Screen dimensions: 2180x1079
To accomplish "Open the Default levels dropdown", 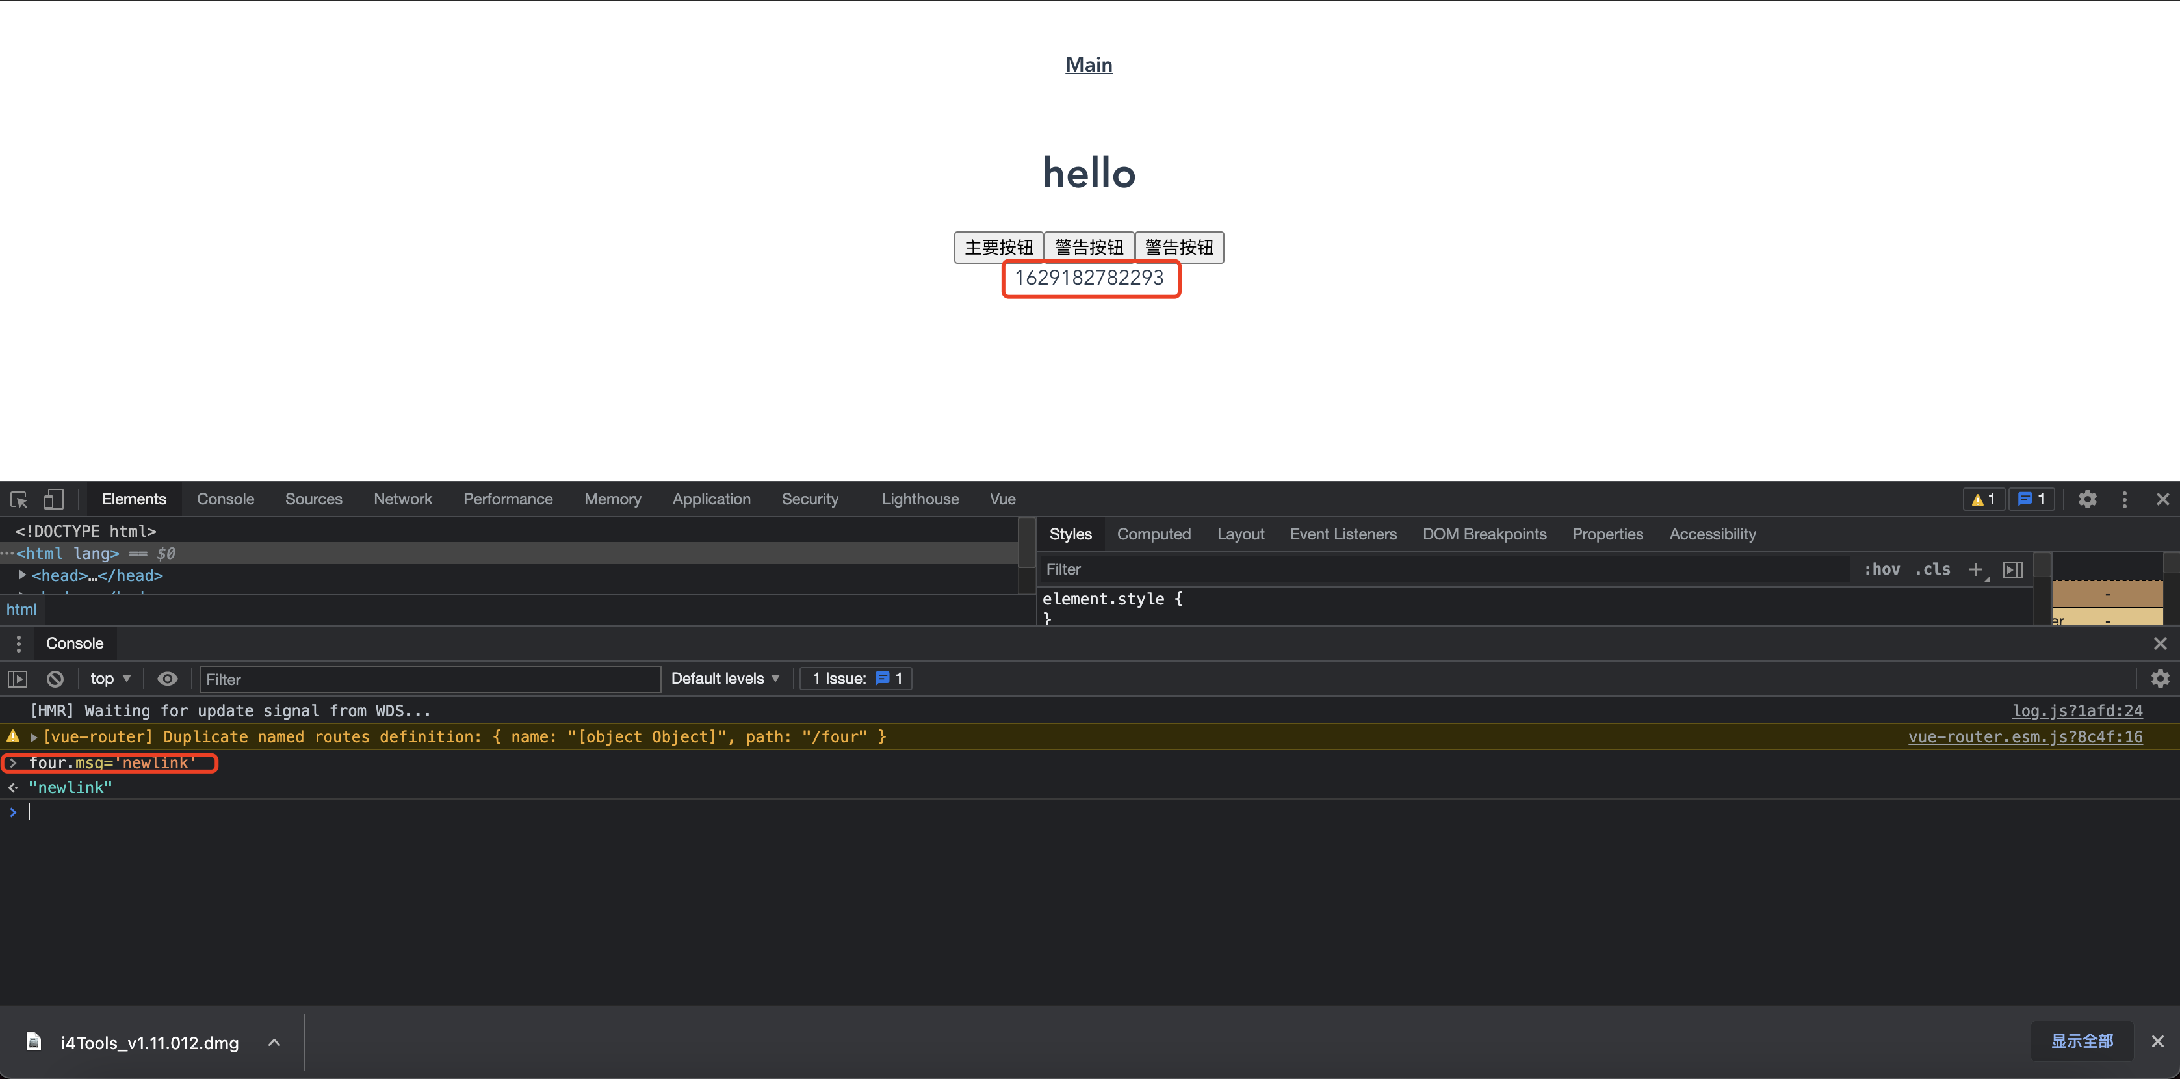I will click(725, 679).
